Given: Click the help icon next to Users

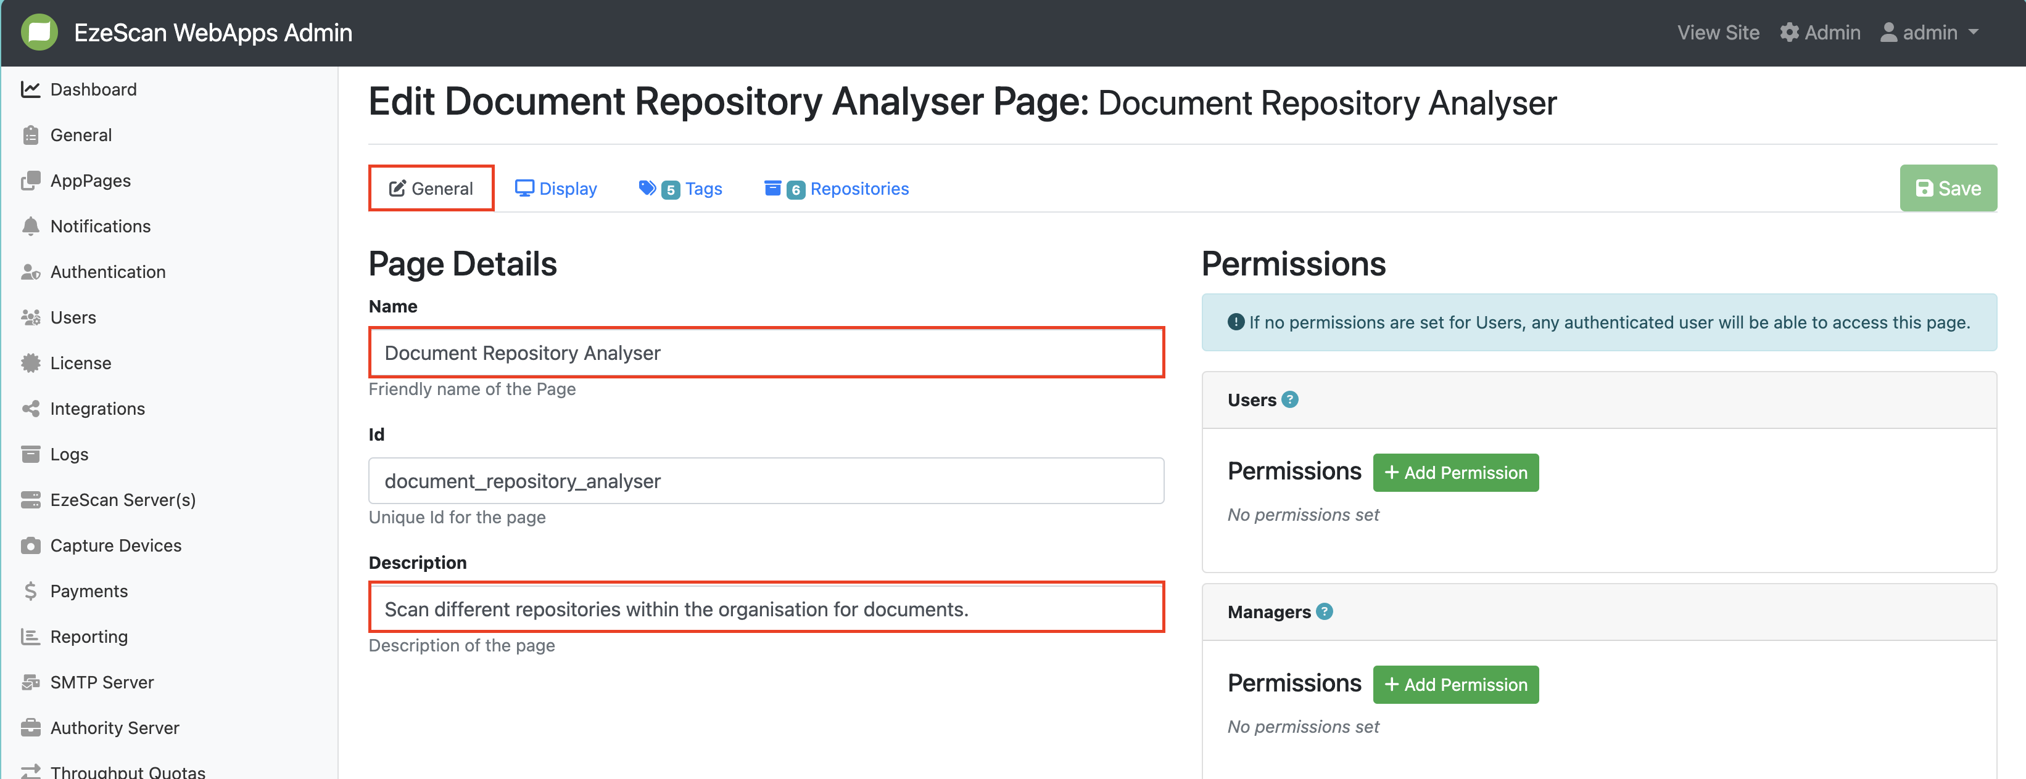Looking at the screenshot, I should 1290,399.
